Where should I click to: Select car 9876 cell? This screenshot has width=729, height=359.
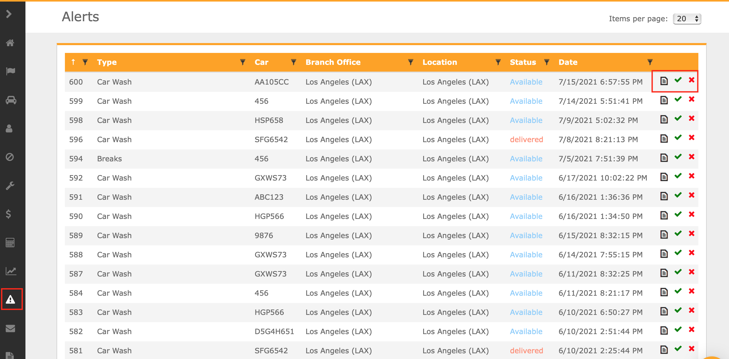[264, 236]
